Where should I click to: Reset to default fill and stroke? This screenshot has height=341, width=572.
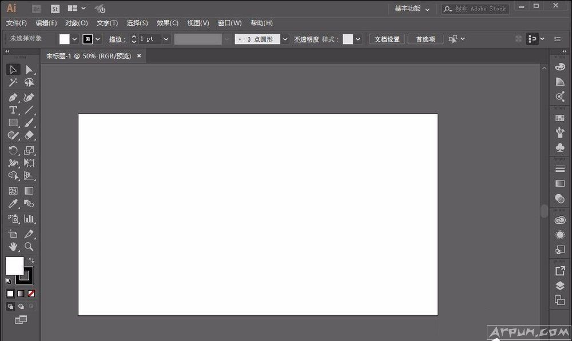click(9, 281)
